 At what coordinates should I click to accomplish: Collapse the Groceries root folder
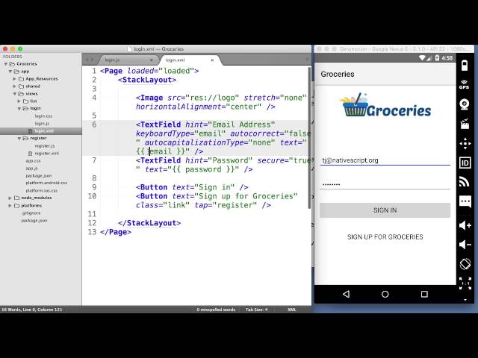click(5, 64)
